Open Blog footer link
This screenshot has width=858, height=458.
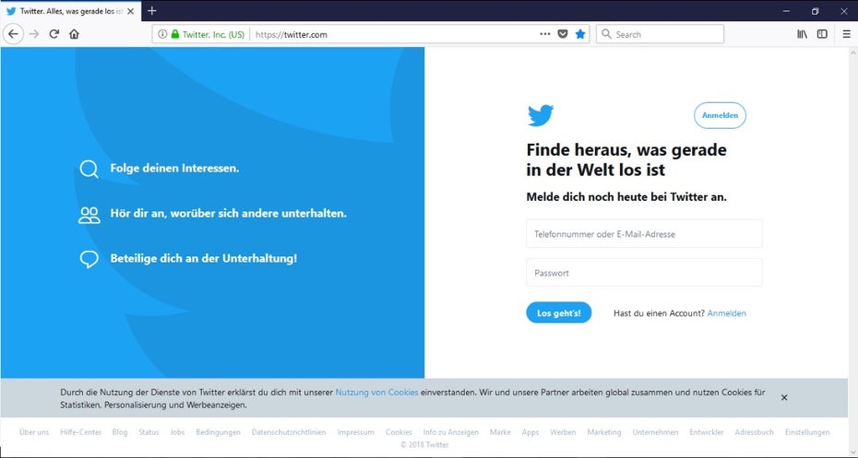119,432
